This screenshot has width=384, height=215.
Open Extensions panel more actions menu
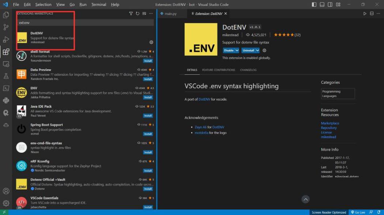(151, 13)
